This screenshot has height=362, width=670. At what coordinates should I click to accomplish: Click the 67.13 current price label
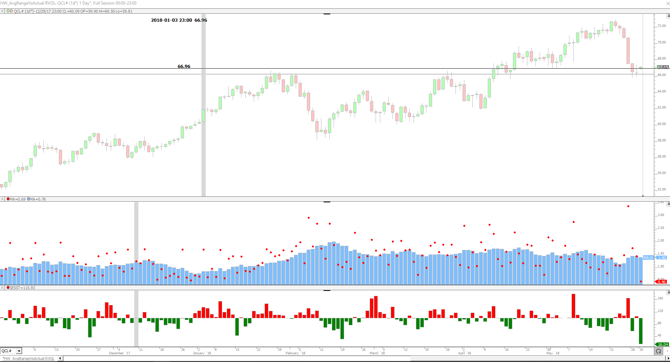click(662, 67)
